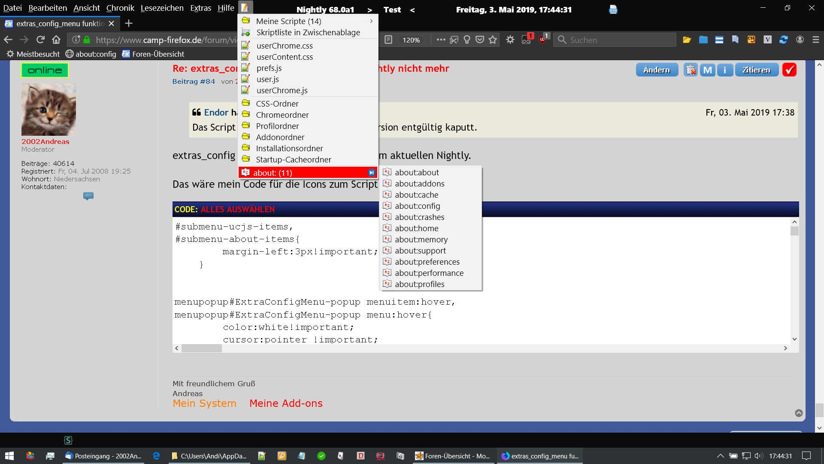Click the Pocket save icon
824x464 pixels.
[x=480, y=40]
